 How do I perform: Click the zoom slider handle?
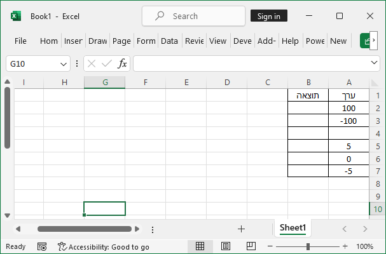[x=308, y=246]
